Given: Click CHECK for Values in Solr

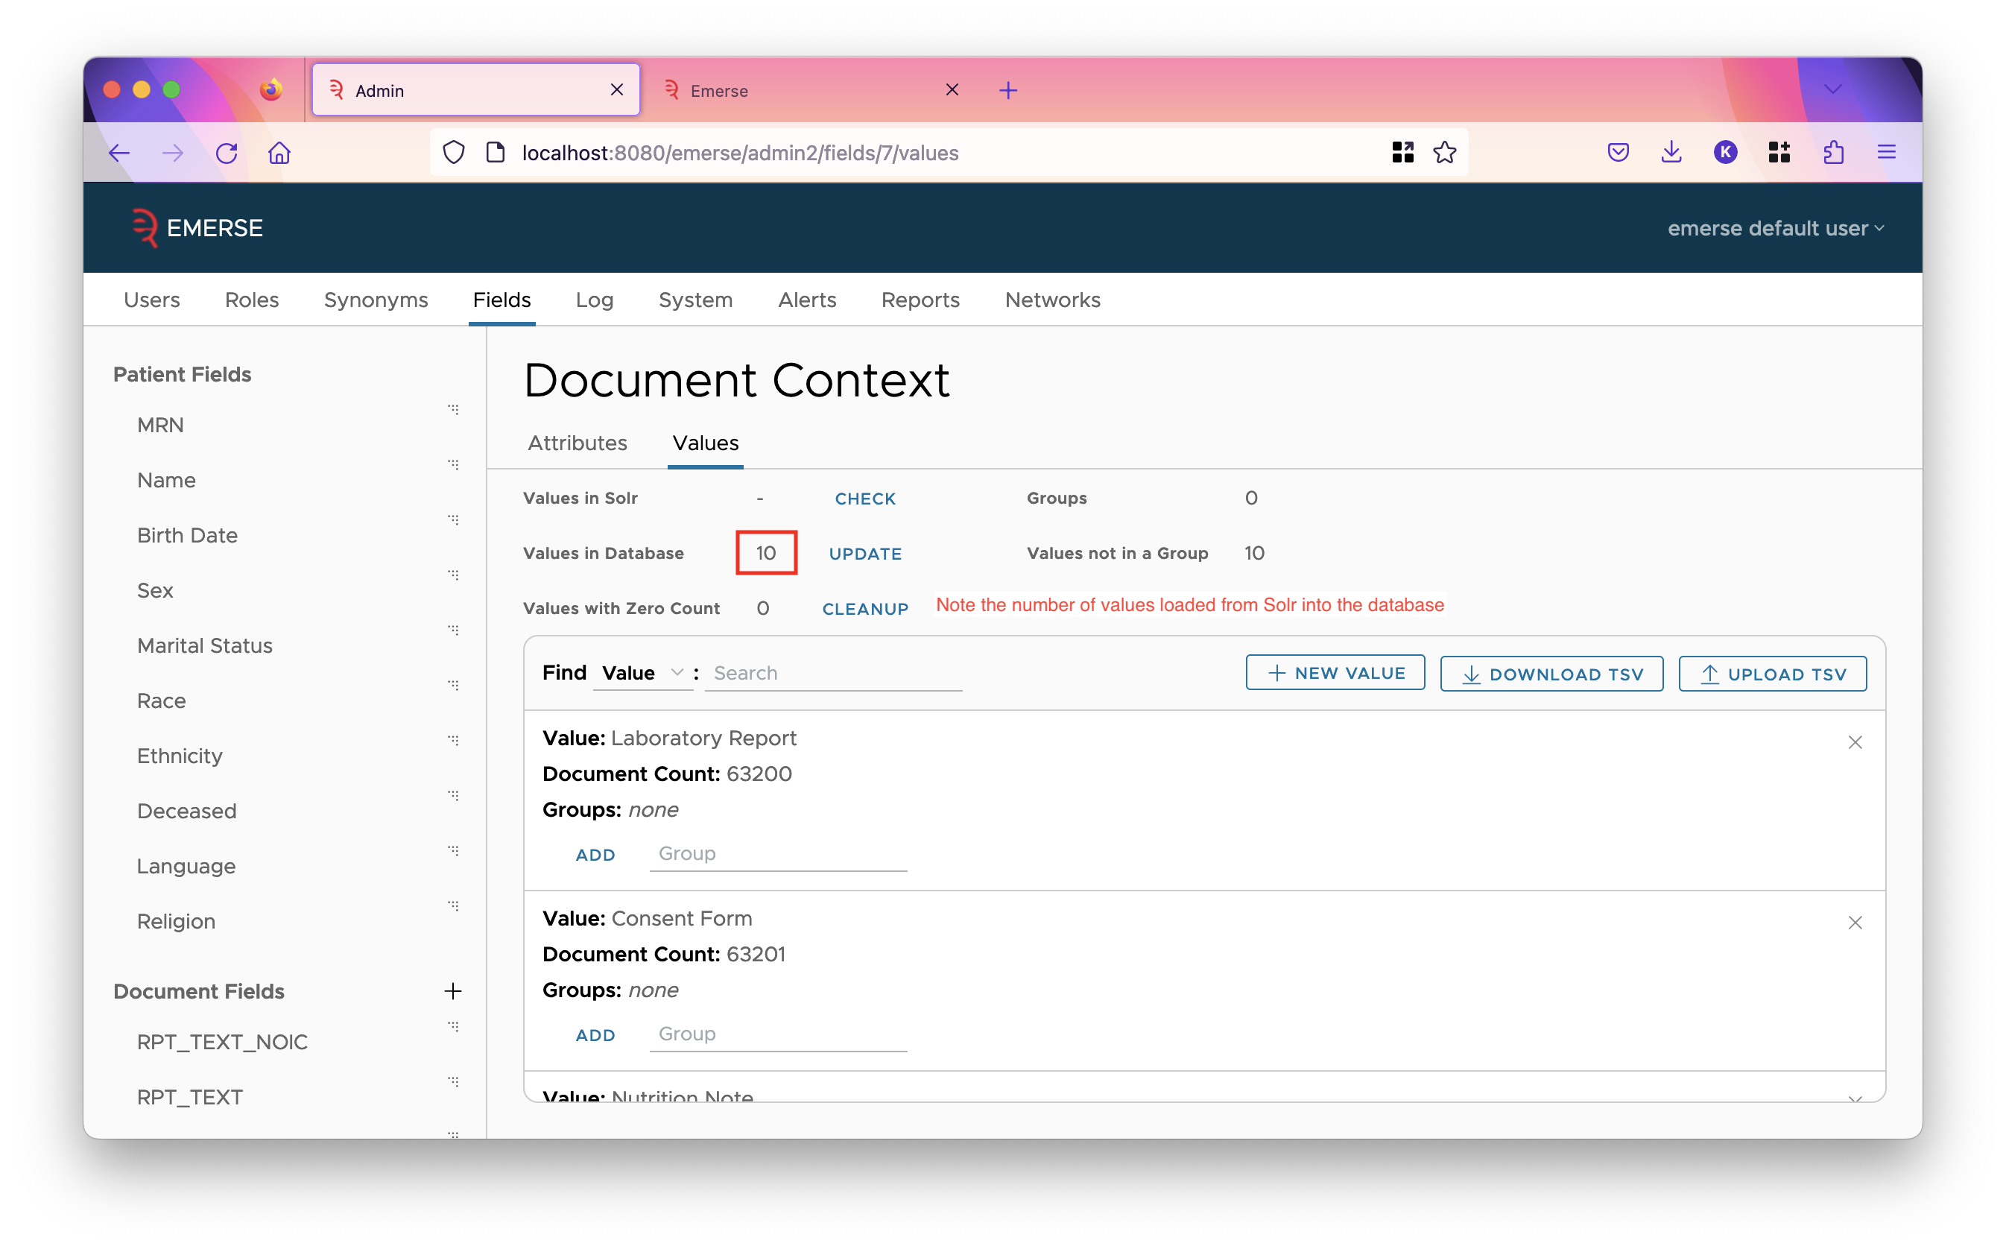Looking at the screenshot, I should click(864, 499).
